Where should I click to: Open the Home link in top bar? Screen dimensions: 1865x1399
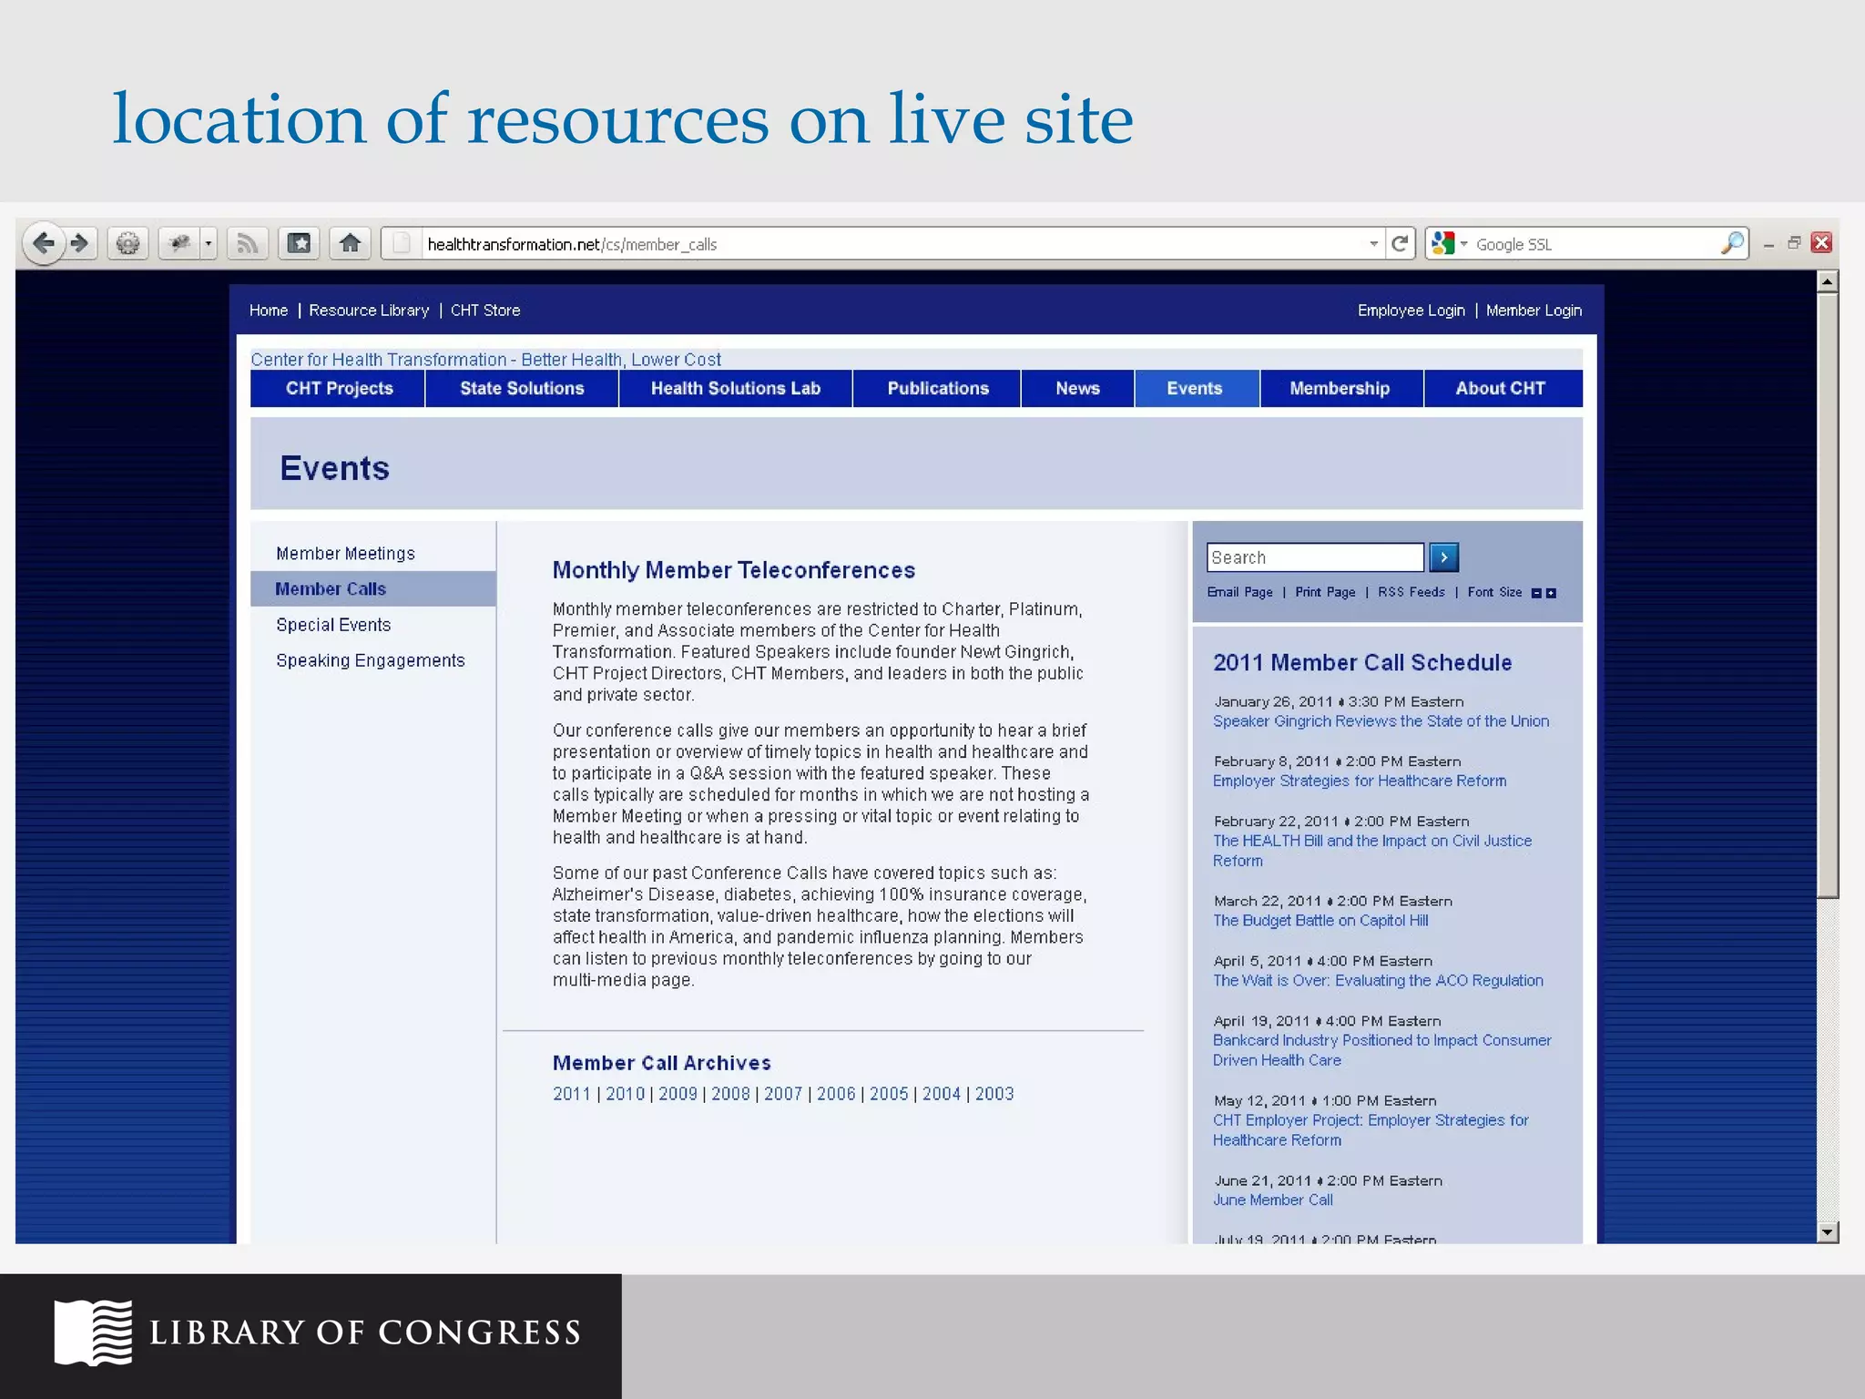pyautogui.click(x=269, y=311)
